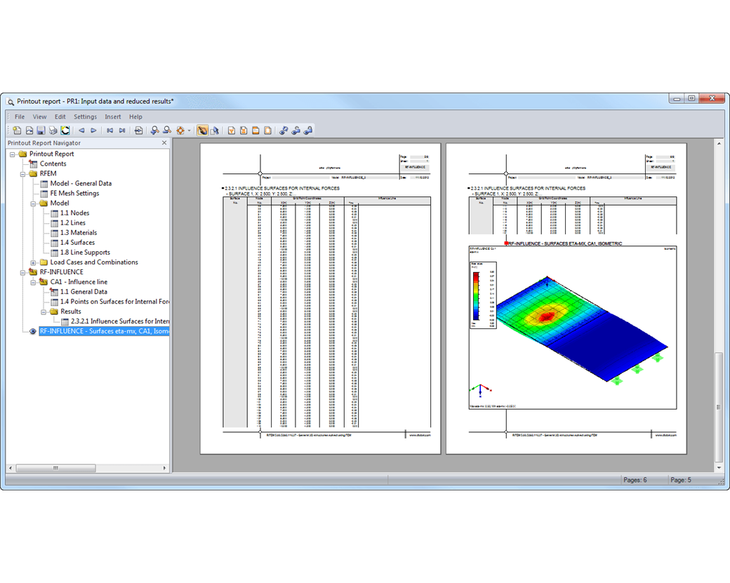Select 1.8 Line Supports tree item
Image resolution: width=730 pixels, height=583 pixels.
(x=85, y=252)
